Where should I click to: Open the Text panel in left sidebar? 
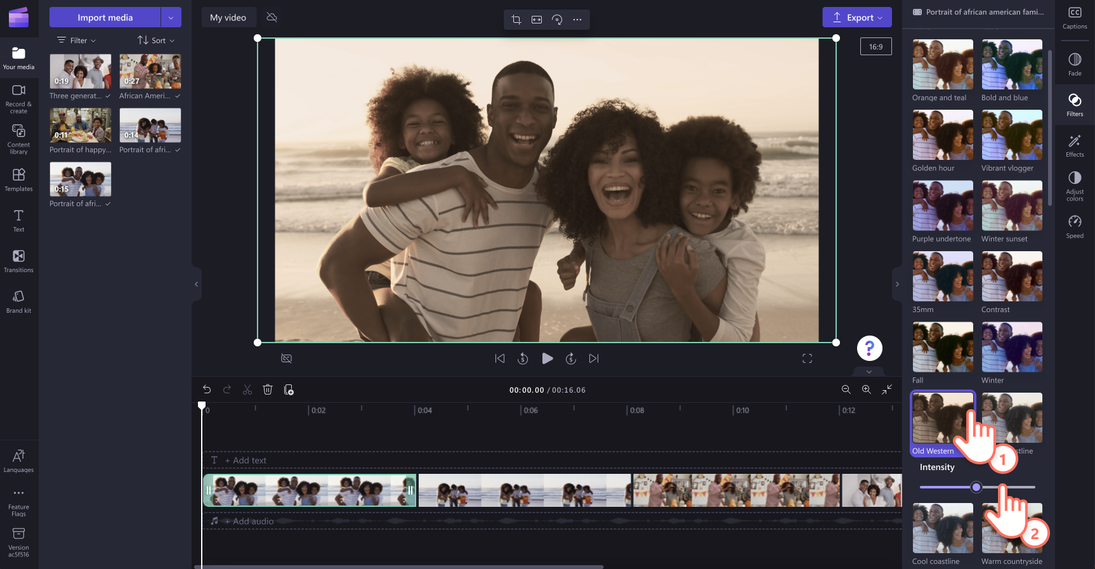tap(19, 220)
